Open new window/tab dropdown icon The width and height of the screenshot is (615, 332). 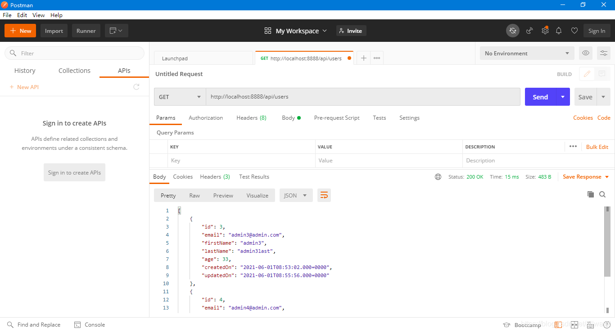click(x=117, y=31)
